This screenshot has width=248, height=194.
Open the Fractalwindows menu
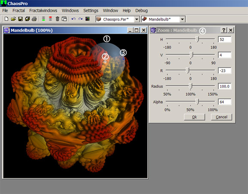[x=43, y=11]
